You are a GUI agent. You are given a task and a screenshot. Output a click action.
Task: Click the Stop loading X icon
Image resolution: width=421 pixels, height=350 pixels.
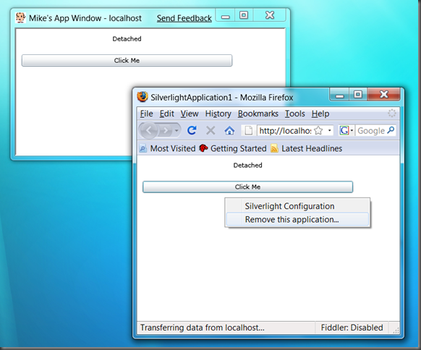(210, 131)
